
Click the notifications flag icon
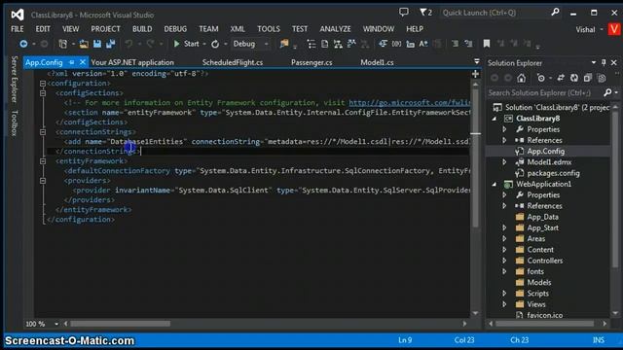click(x=425, y=13)
